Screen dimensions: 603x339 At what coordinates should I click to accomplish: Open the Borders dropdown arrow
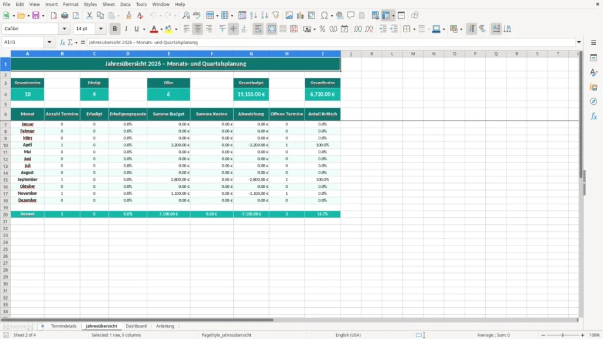point(414,29)
